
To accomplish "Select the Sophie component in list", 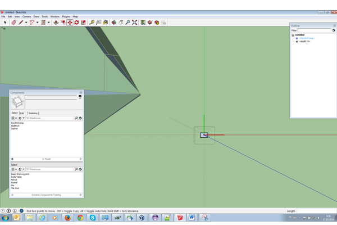I will (15, 129).
